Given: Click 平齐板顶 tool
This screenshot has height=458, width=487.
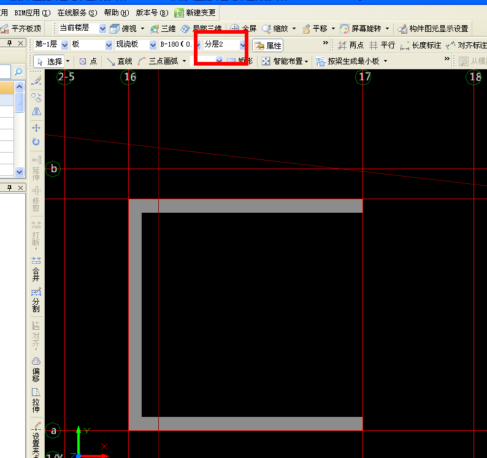Looking at the screenshot, I should (x=21, y=29).
